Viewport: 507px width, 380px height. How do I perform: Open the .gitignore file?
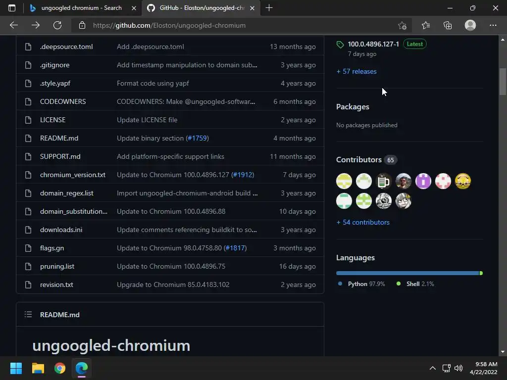[54, 65]
